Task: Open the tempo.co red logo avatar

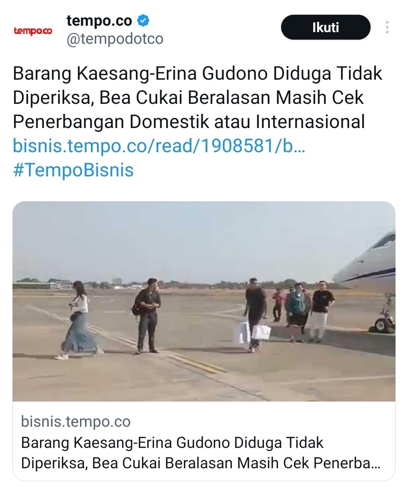Action: 33,31
